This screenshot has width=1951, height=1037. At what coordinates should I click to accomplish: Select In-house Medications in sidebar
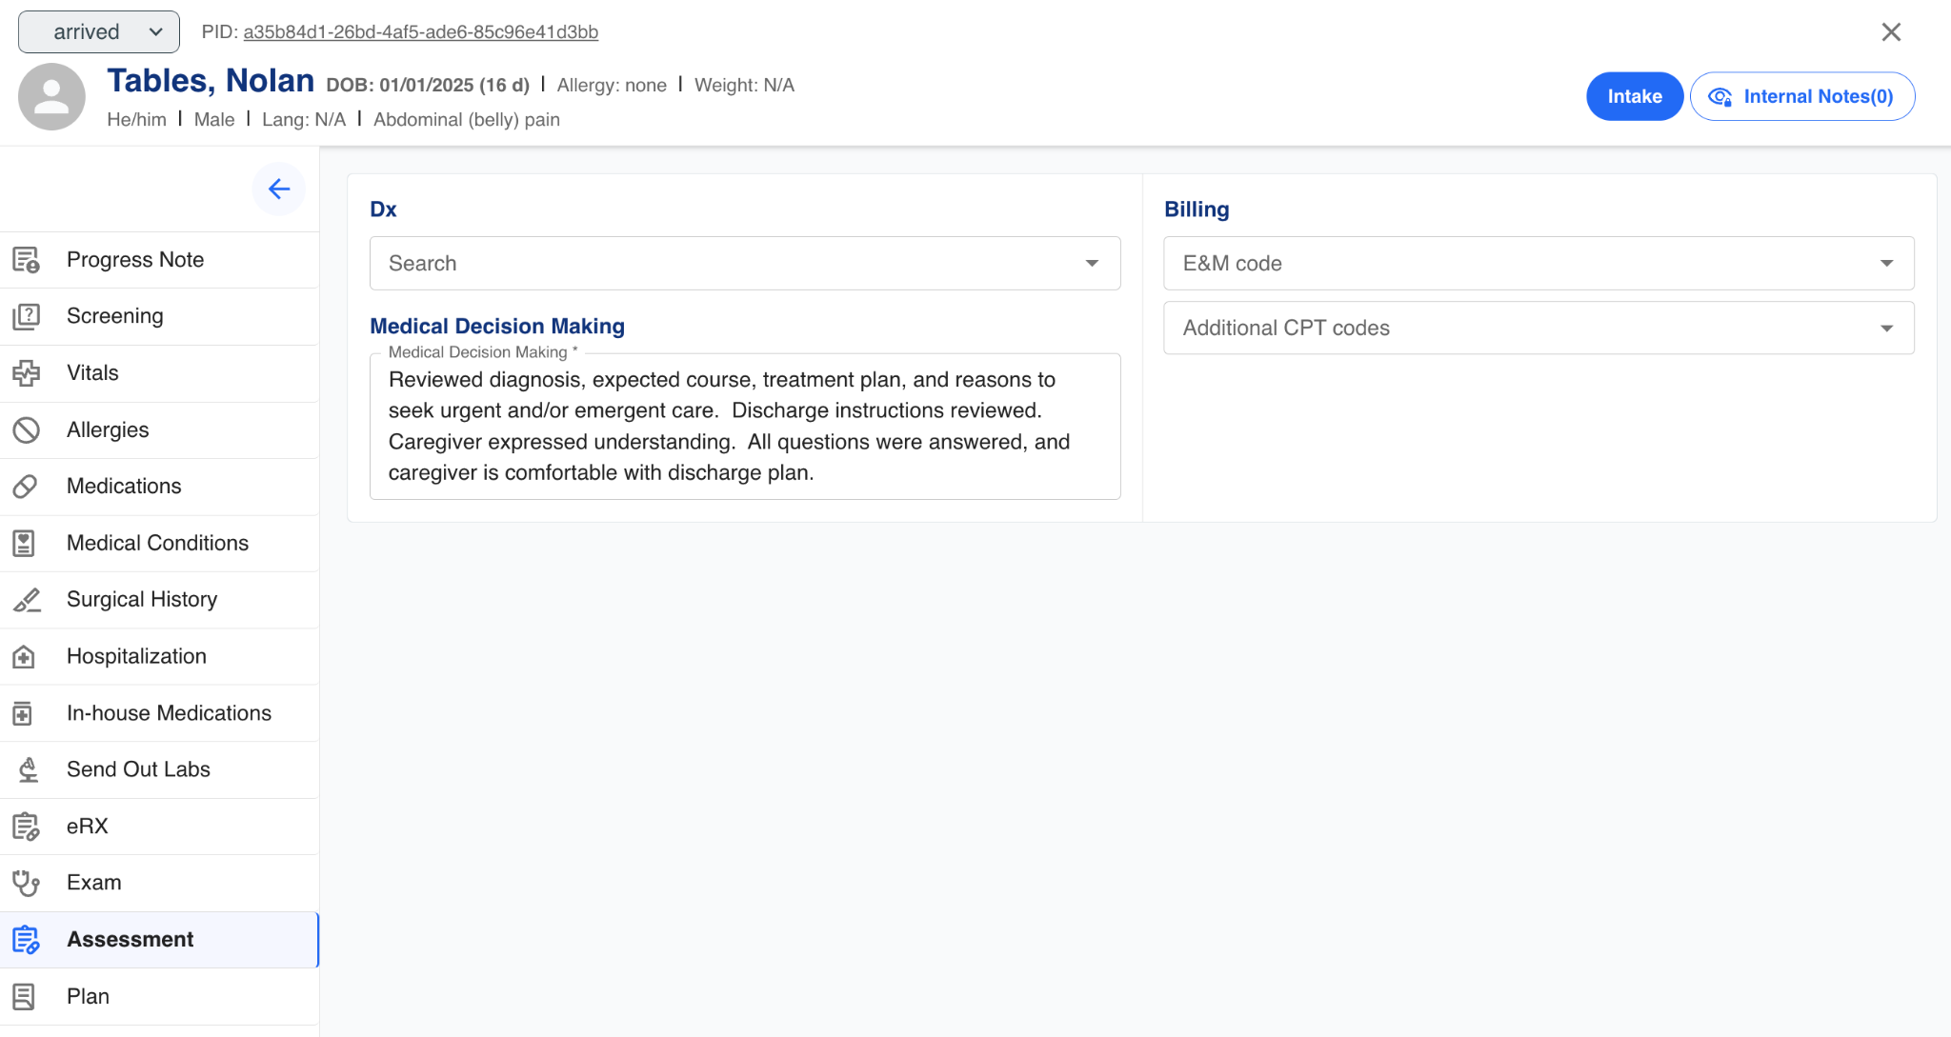(x=169, y=713)
